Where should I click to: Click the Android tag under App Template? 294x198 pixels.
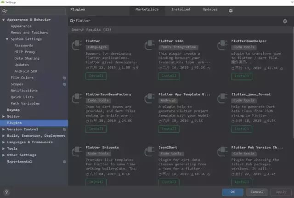(168, 101)
